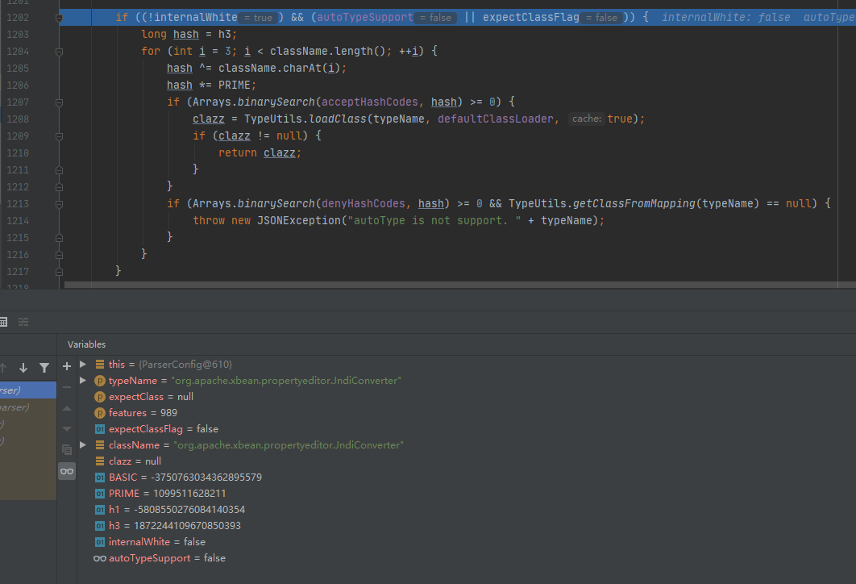Click the down arrow next frame icon
The height and width of the screenshot is (584, 856).
pyautogui.click(x=23, y=368)
